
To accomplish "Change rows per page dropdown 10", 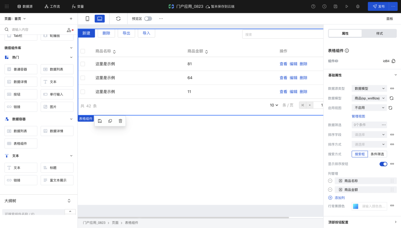I will 274,105.
